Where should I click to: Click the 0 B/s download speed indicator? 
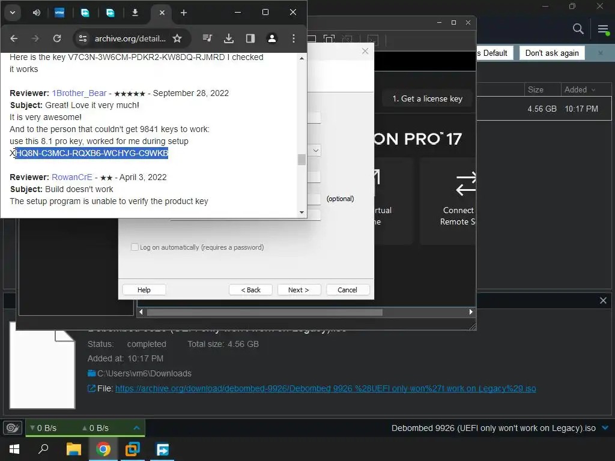coord(43,428)
